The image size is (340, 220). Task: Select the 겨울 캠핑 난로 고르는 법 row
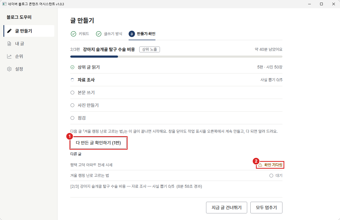pyautogui.click(x=176, y=176)
